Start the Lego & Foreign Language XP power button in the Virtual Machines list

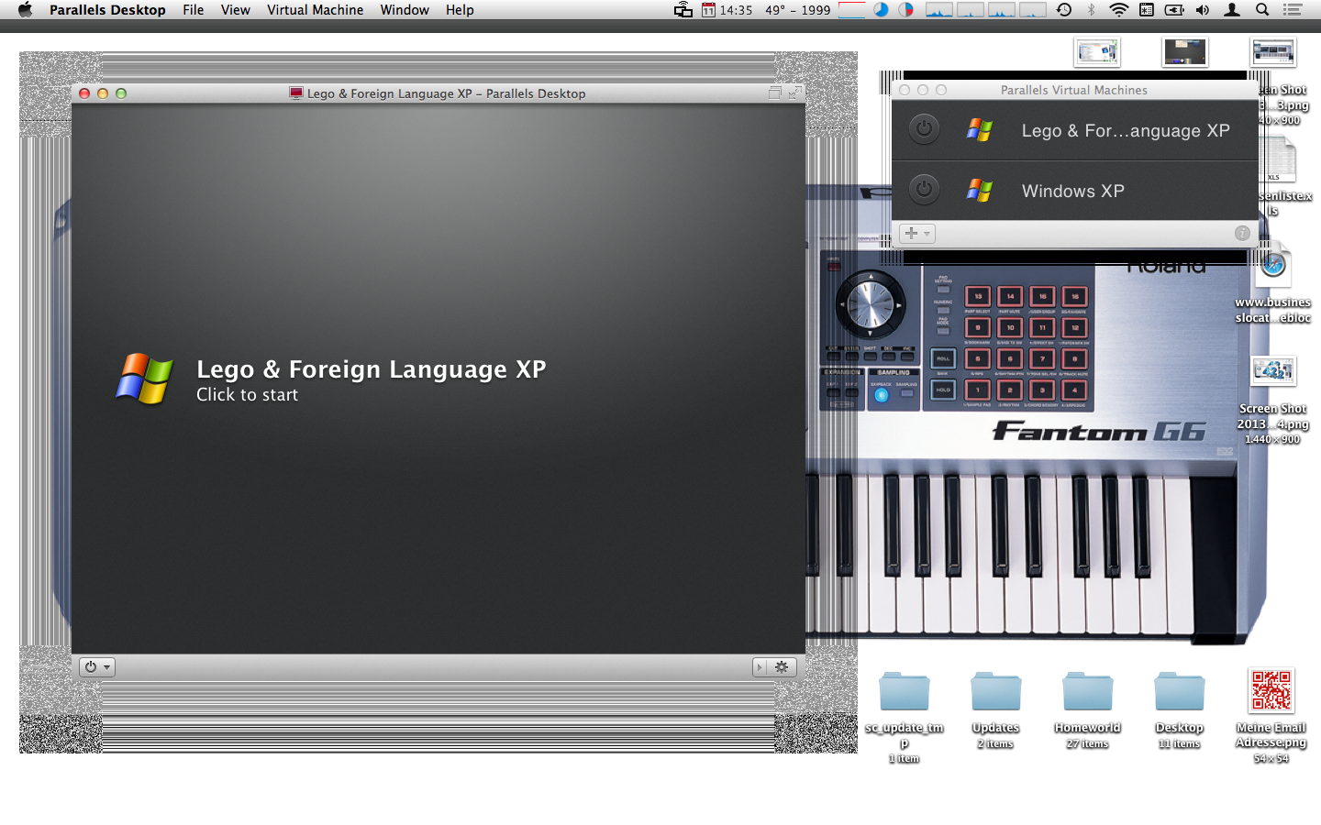point(924,129)
